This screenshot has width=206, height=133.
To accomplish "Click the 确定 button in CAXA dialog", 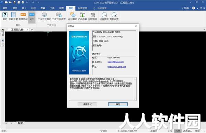I will (x=118, y=104).
